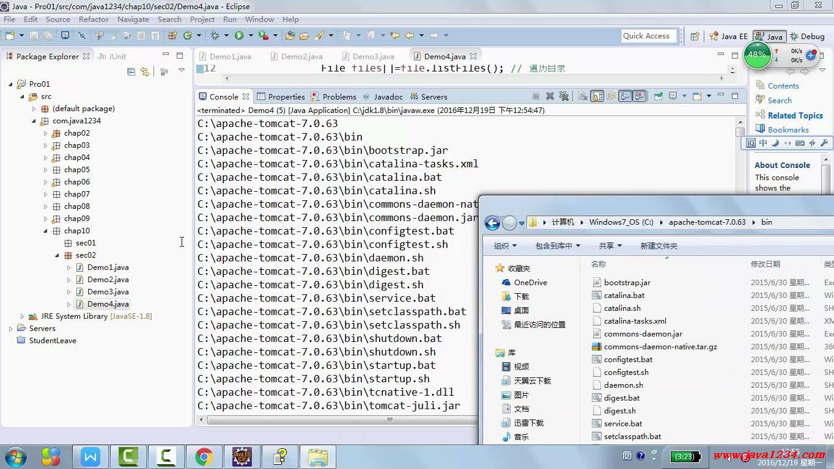834x469 pixels.
Task: Toggle Scroll Lock in Console toolbar
Action: click(x=597, y=96)
